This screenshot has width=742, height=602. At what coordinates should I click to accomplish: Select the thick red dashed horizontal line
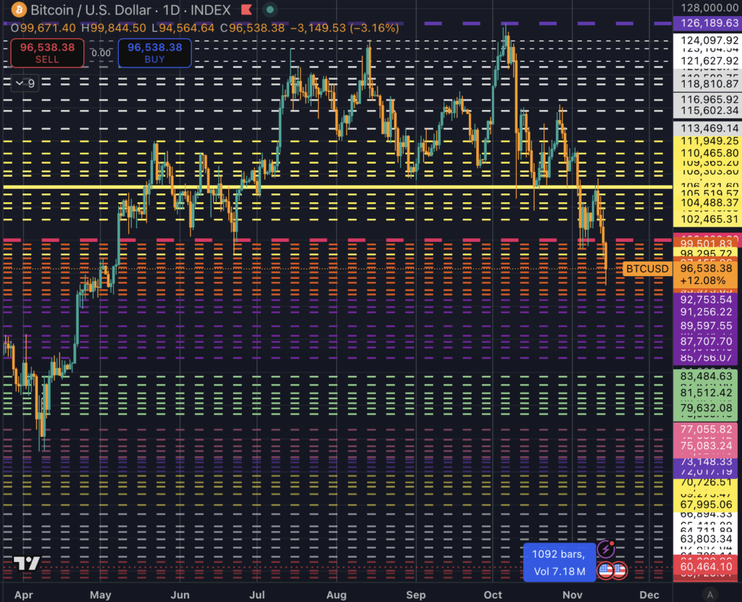tap(290, 239)
